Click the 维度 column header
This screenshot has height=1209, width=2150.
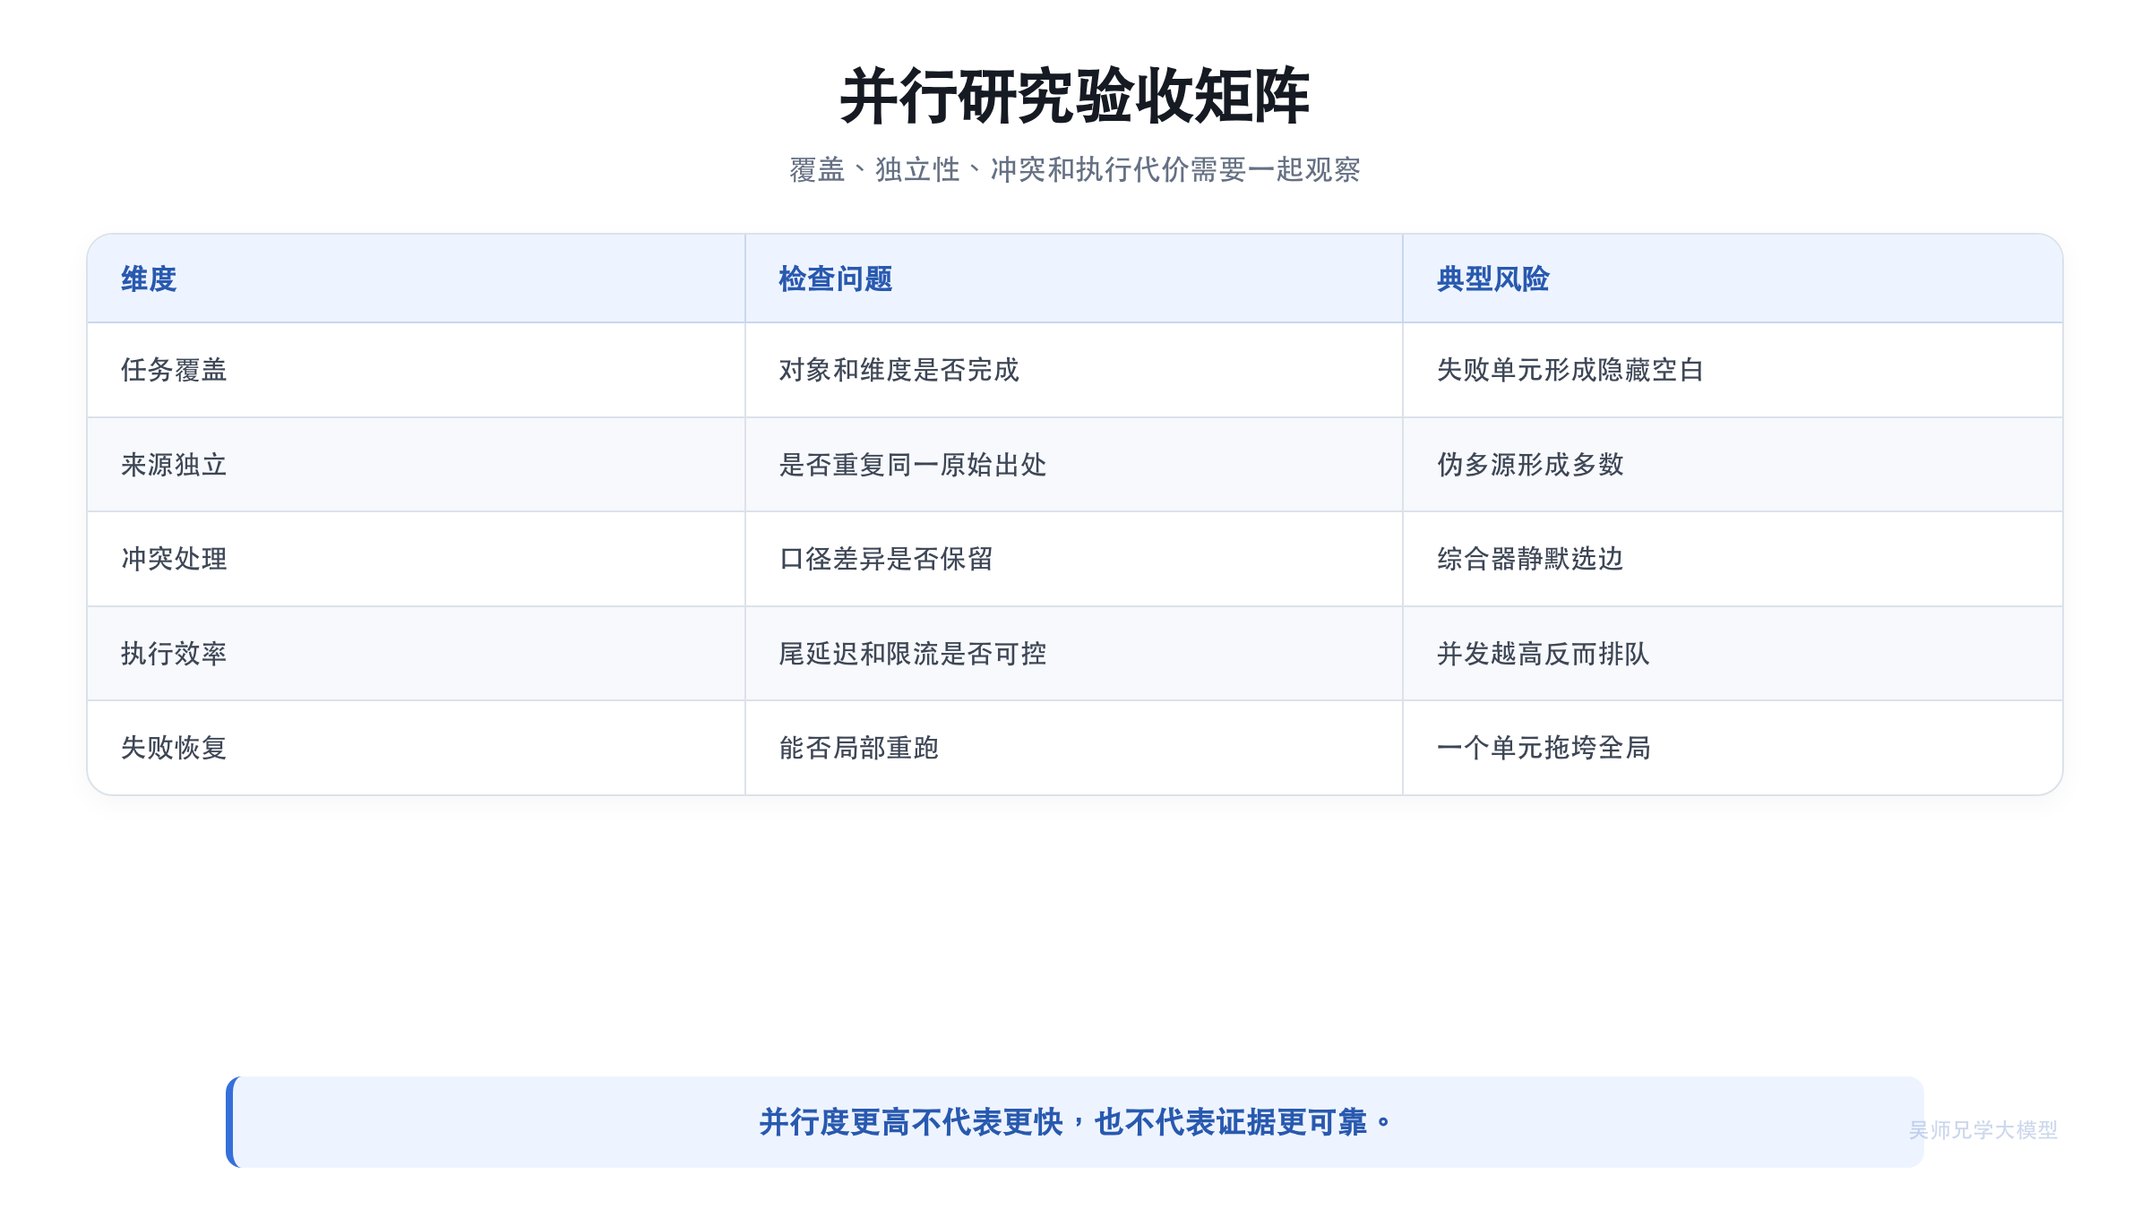pyautogui.click(x=417, y=279)
